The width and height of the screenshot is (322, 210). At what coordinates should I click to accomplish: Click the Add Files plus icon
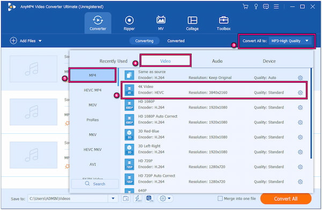click(x=13, y=41)
